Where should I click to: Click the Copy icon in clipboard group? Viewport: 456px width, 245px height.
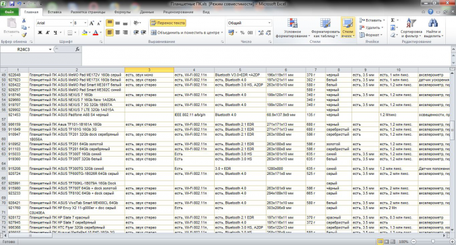click(x=24, y=28)
